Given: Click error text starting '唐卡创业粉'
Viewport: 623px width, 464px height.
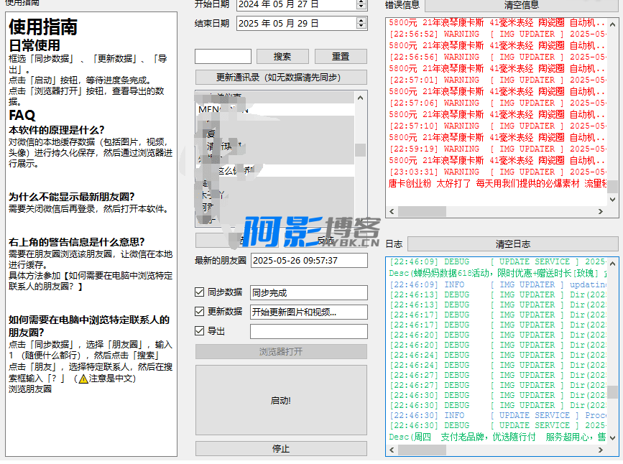Looking at the screenshot, I should coord(497,184).
